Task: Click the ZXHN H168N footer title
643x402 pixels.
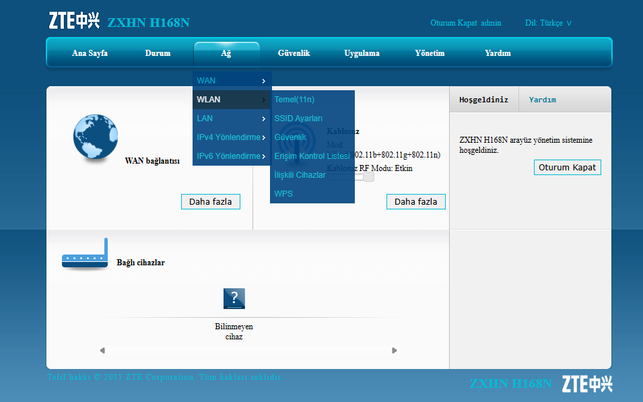Action: [x=511, y=384]
